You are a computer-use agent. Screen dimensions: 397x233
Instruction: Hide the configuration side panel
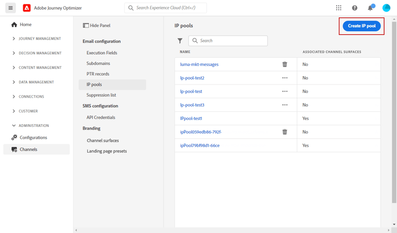pos(97,25)
